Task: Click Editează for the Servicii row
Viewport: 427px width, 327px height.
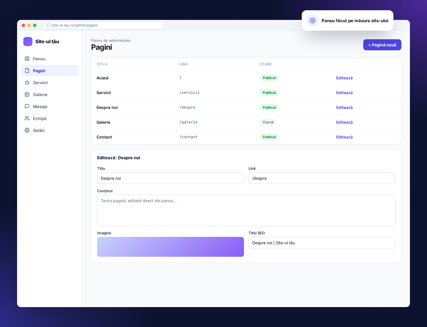Action: coord(344,93)
